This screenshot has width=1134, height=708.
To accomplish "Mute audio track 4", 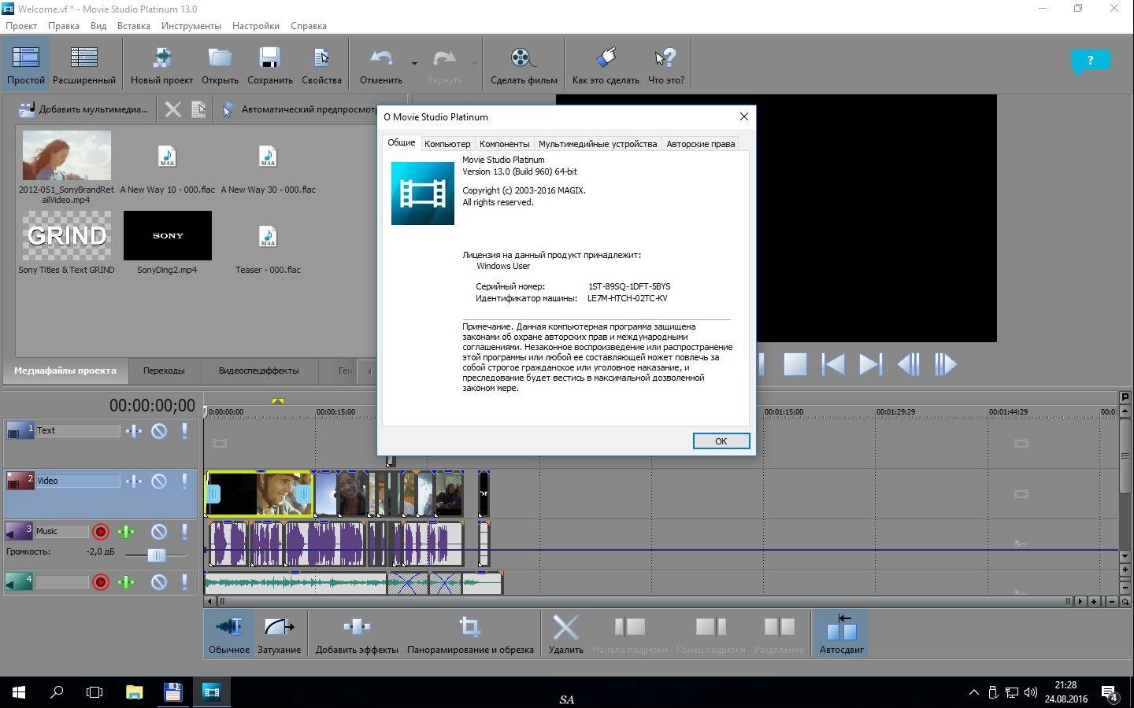I will pyautogui.click(x=159, y=582).
